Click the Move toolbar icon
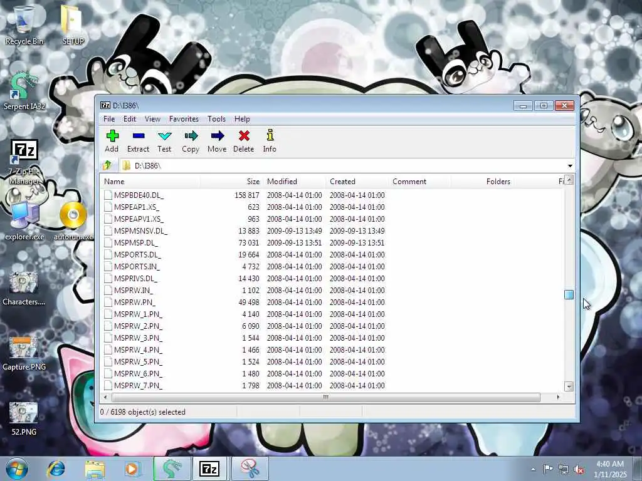Image resolution: width=642 pixels, height=481 pixels. click(x=218, y=136)
